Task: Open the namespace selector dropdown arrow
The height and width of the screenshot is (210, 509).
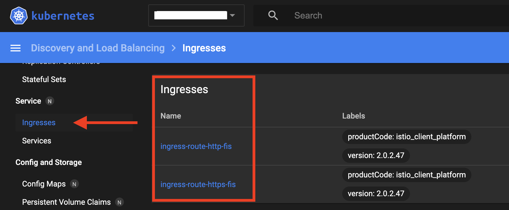Action: tap(232, 15)
